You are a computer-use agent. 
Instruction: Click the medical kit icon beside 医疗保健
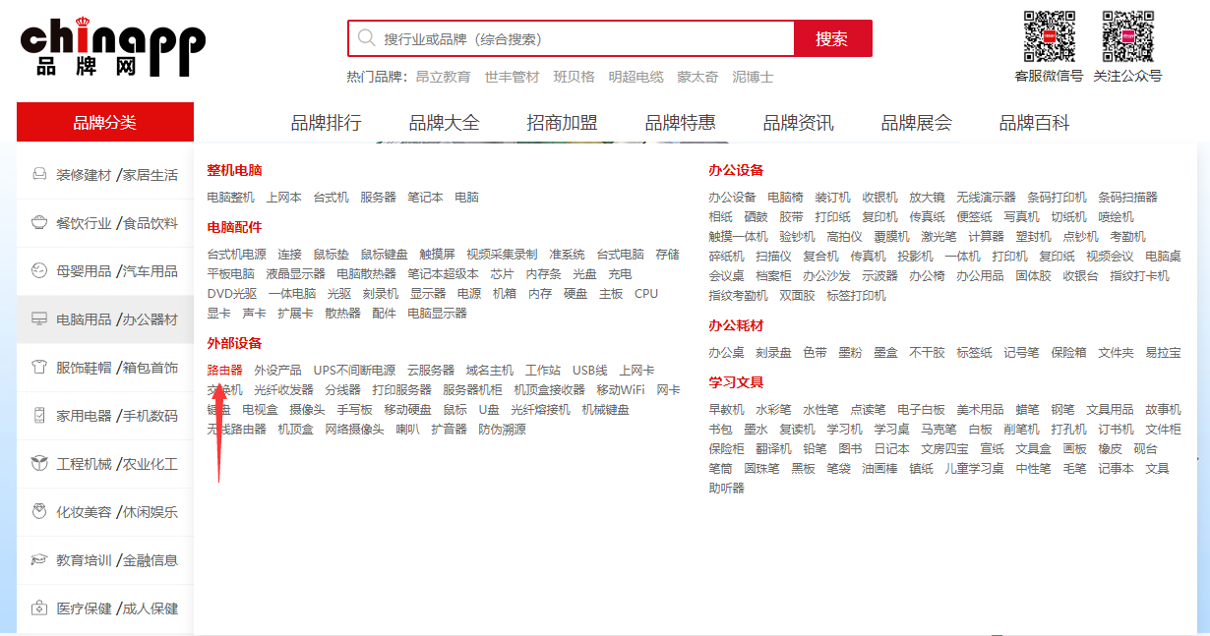click(39, 608)
